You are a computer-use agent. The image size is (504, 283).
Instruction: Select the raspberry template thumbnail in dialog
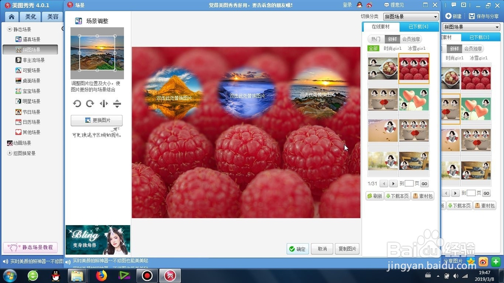coord(414,69)
